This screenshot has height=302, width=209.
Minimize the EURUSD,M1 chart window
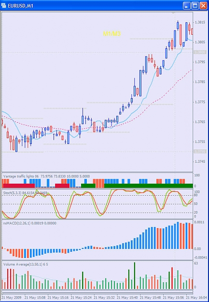click(x=186, y=6)
